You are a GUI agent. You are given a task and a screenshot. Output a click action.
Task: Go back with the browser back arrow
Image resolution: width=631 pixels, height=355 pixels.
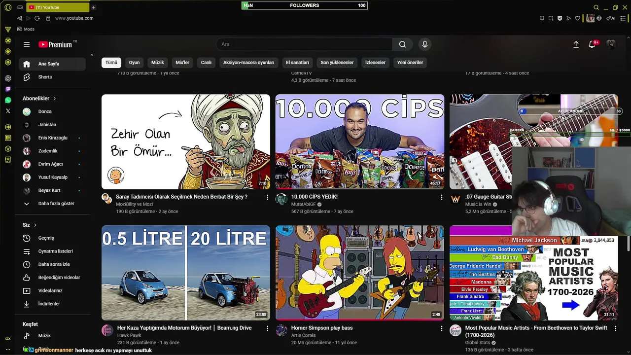(x=20, y=18)
